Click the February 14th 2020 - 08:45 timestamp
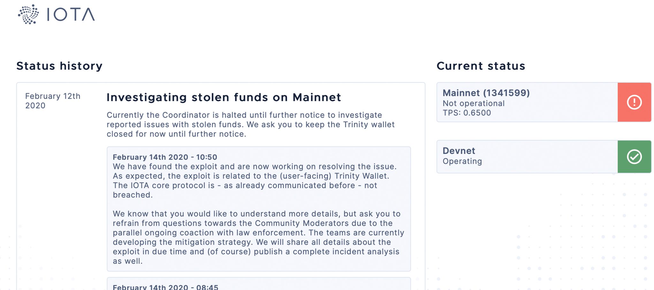Image resolution: width=654 pixels, height=290 pixels. click(x=165, y=287)
